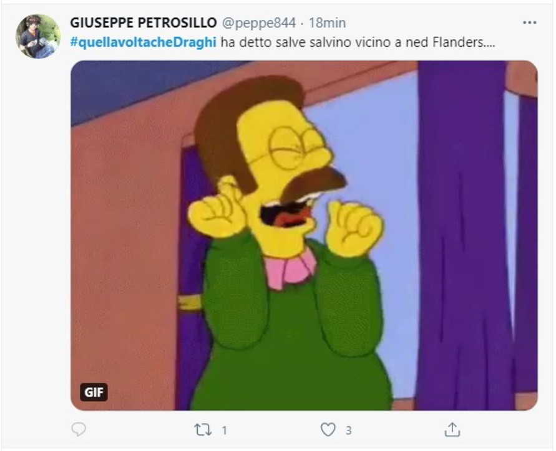Viewport: 556px width, 451px height.
Task: Open the three-dot more options menu
Action: [529, 22]
